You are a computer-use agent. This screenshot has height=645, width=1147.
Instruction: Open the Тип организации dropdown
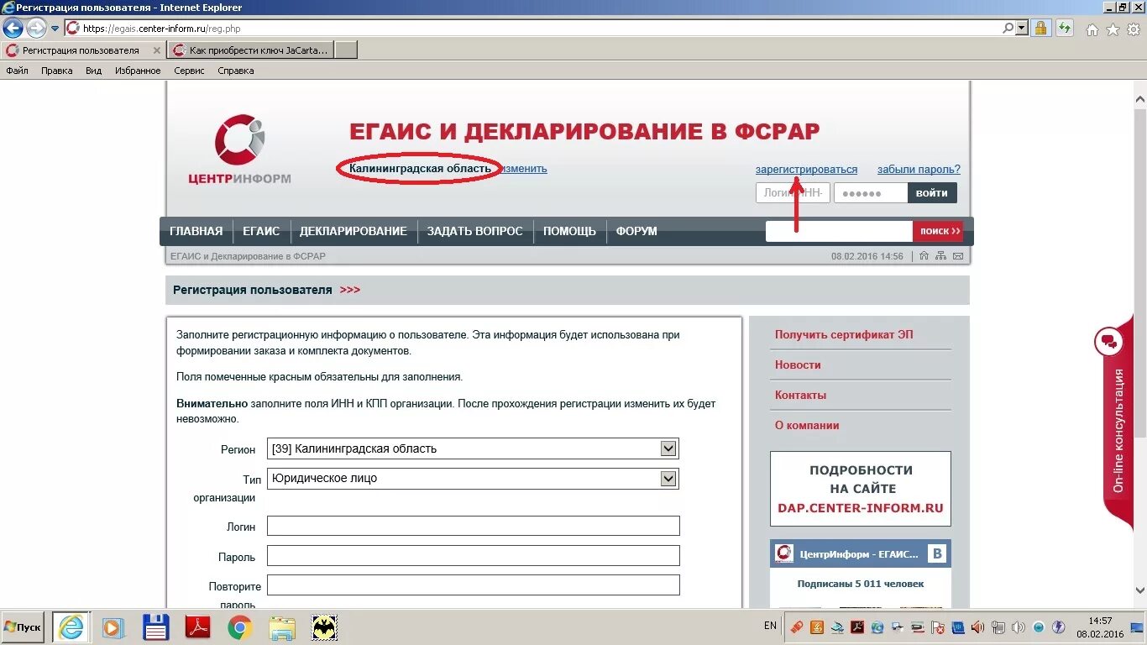[668, 478]
